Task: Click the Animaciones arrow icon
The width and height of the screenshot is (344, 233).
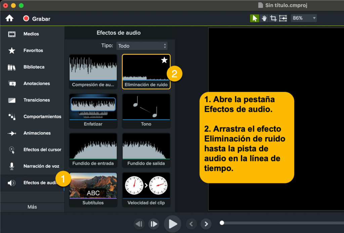Action: 12,133
